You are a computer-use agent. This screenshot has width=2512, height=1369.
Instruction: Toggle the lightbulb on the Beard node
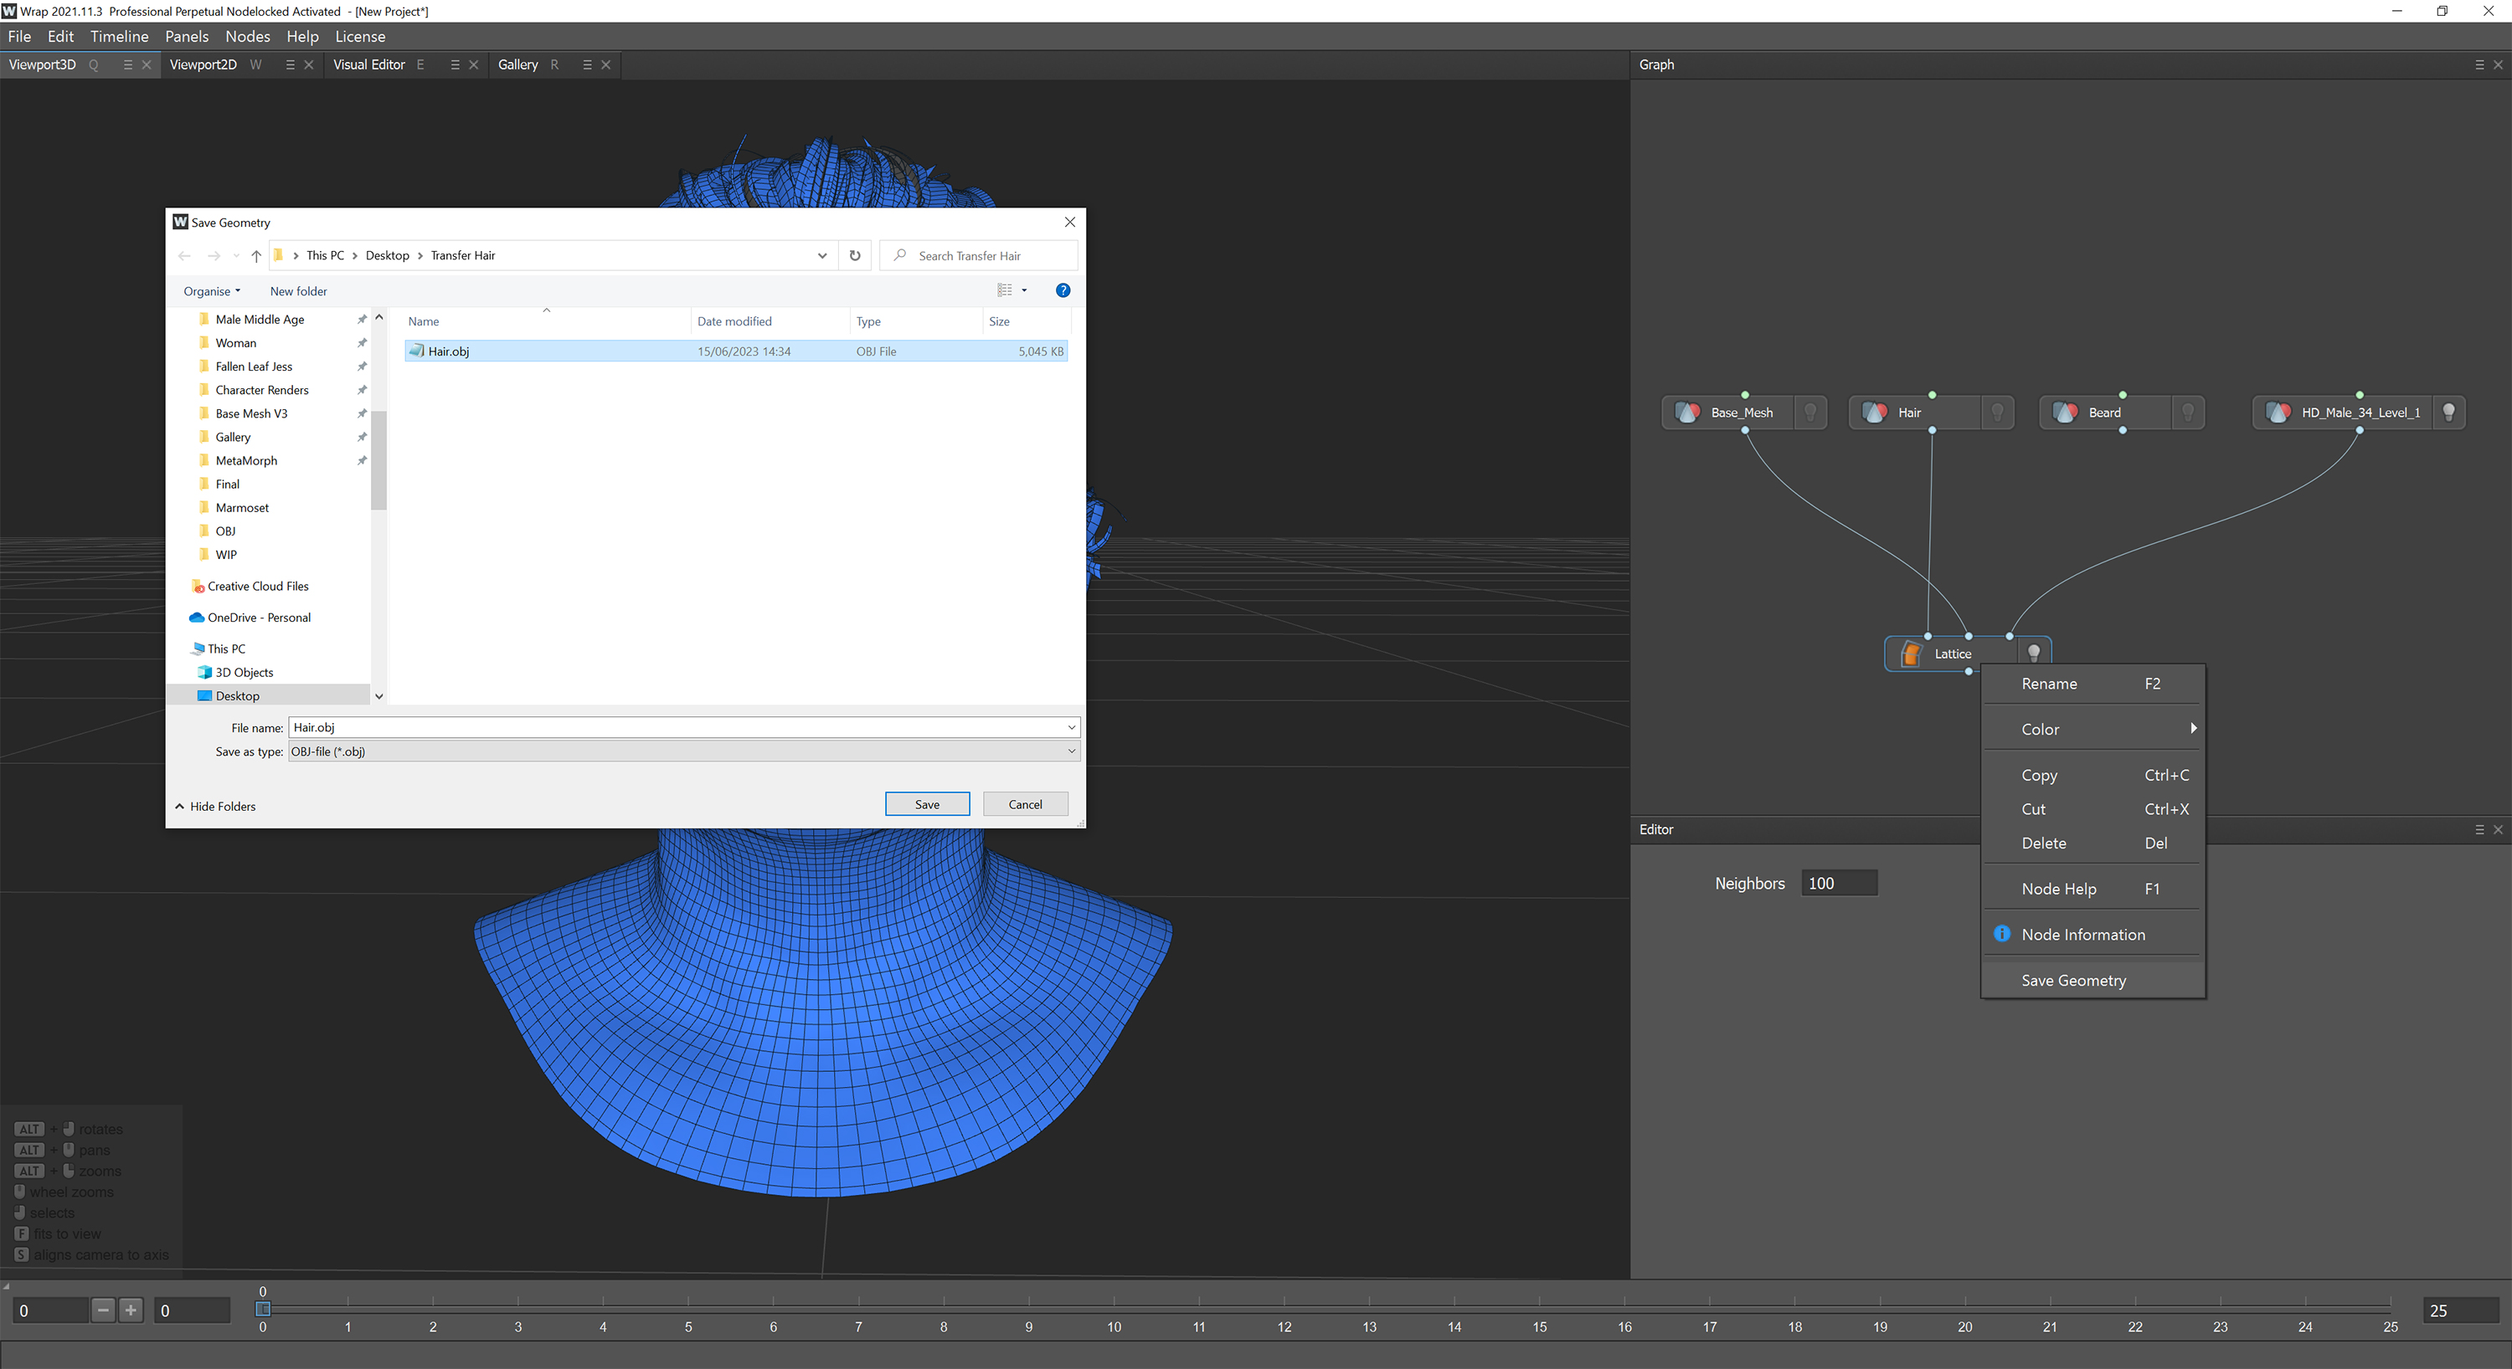pos(2190,413)
